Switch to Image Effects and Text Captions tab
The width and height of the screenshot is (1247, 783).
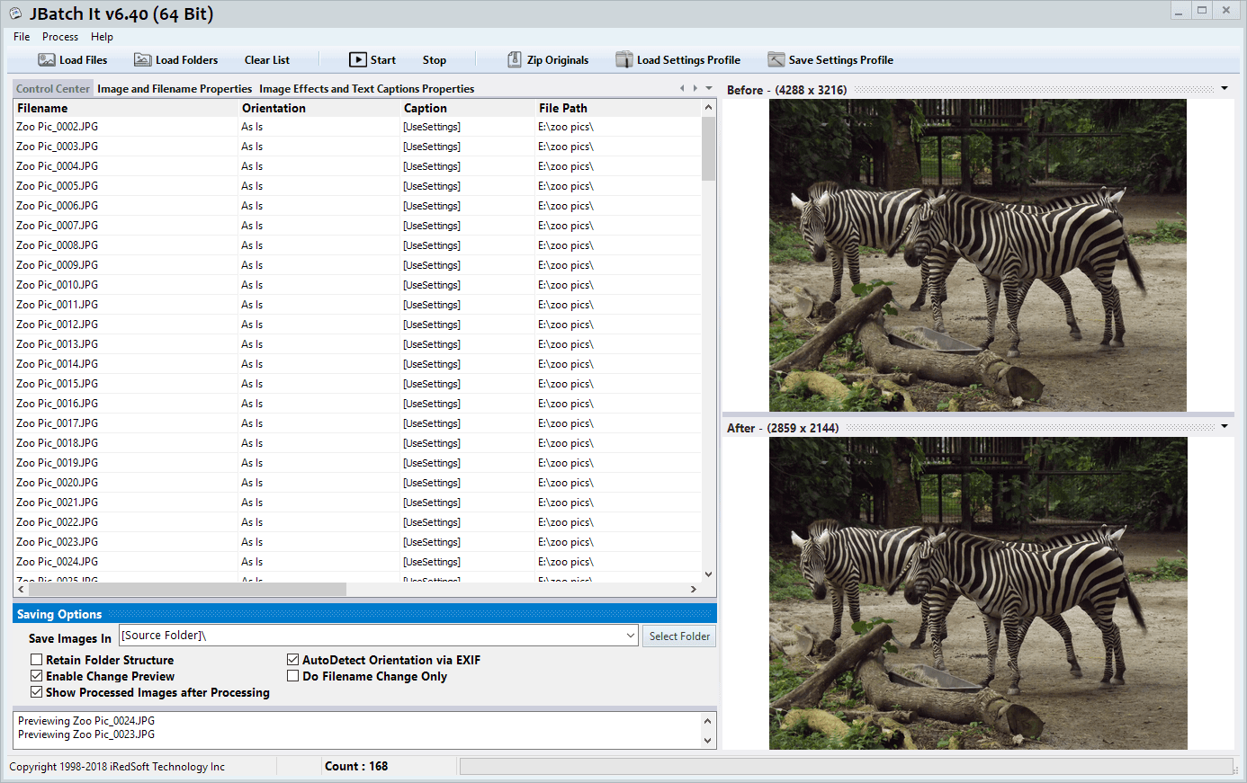(367, 89)
